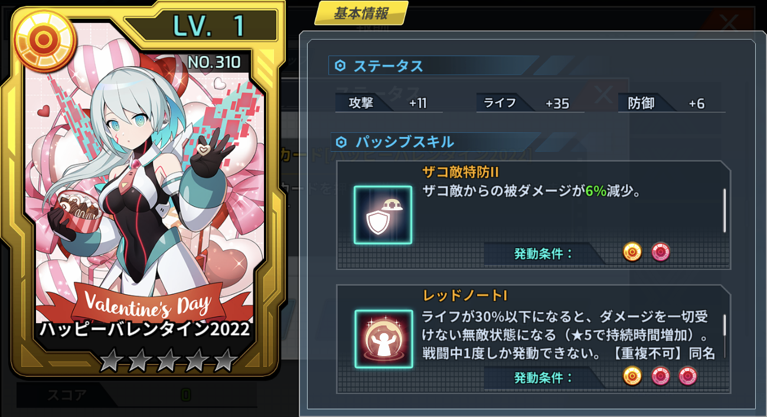767x417 pixels.
Task: Click the orange attribute emblem on the card corner
Action: [x=43, y=39]
